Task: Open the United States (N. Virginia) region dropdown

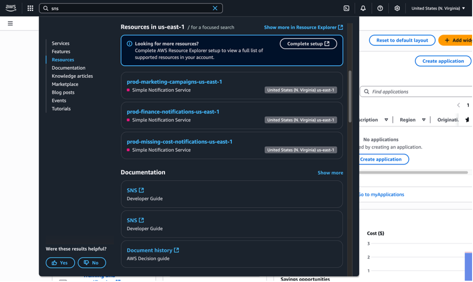Action: click(437, 8)
